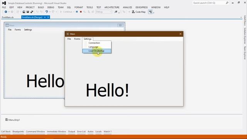
Task: Click the Quick Launch search magnifier icon
Action: coord(227,3)
